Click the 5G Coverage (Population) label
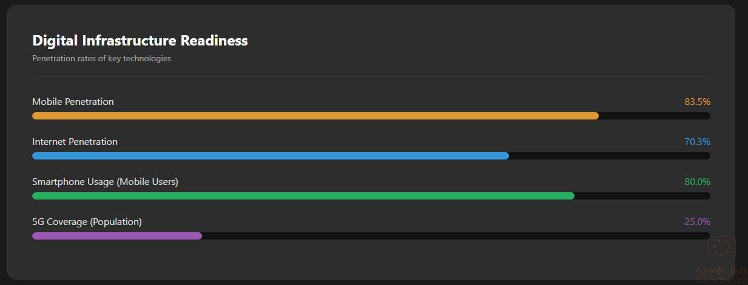The width and height of the screenshot is (748, 285). click(87, 222)
